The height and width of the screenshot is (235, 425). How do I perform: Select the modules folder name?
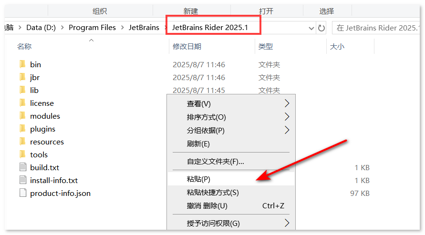point(45,116)
